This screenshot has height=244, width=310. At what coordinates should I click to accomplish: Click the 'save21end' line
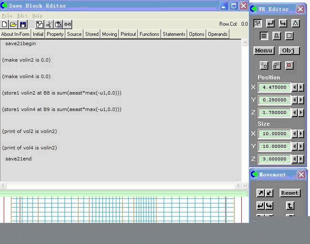(x=19, y=159)
